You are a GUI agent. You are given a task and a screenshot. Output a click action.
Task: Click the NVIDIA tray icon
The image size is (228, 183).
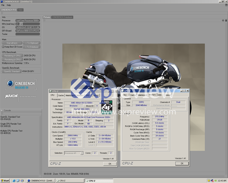tap(216, 181)
